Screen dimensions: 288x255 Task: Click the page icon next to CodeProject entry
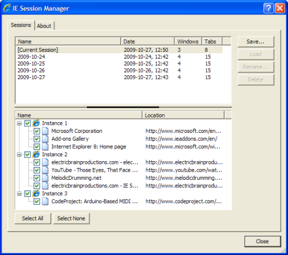45,201
